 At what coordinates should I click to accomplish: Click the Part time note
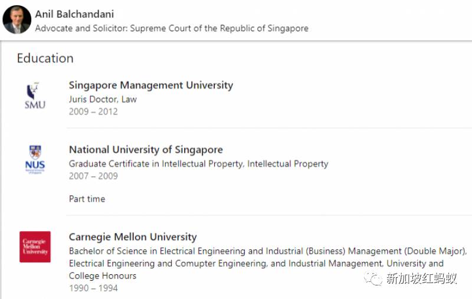pos(87,199)
